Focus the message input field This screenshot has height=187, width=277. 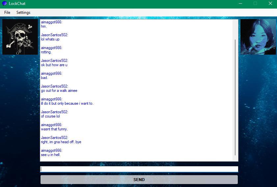point(139,169)
